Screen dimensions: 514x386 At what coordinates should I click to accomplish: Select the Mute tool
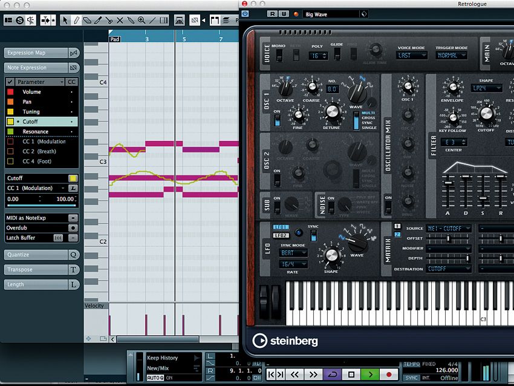tap(120, 19)
